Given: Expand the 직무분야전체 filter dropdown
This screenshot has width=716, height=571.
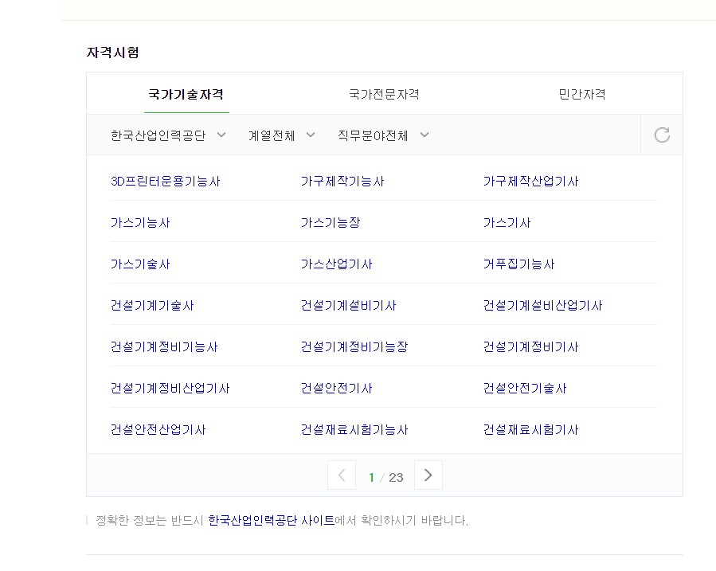Looking at the screenshot, I should point(383,135).
